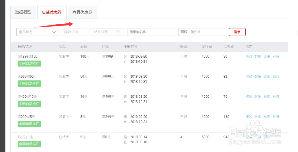Click 全网自动推广 tag under 满1999减100
Image resolution: width=298 pixels, height=152 pixels.
pyautogui.click(x=29, y=63)
